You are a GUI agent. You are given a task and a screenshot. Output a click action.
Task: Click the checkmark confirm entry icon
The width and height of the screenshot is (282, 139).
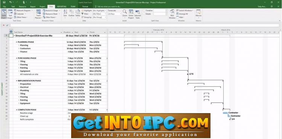pyautogui.click(x=7, y=25)
